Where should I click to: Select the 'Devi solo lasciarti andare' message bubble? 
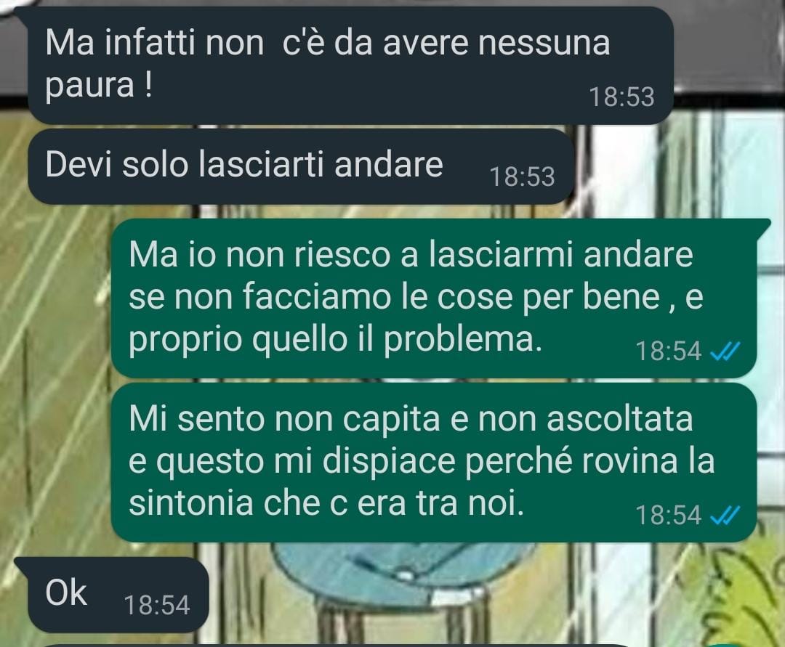click(300, 166)
